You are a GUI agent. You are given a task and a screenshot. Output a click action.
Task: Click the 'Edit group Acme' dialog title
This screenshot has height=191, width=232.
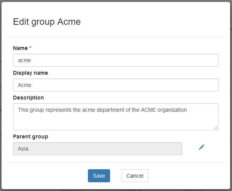tap(47, 22)
